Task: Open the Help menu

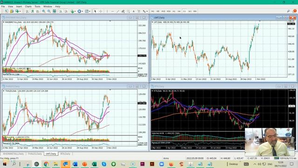Action: point(58,7)
